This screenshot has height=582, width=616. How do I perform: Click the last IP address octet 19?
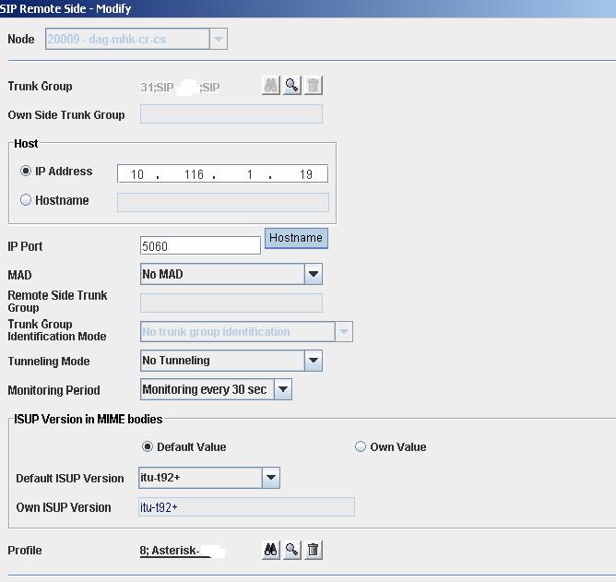coord(305,174)
